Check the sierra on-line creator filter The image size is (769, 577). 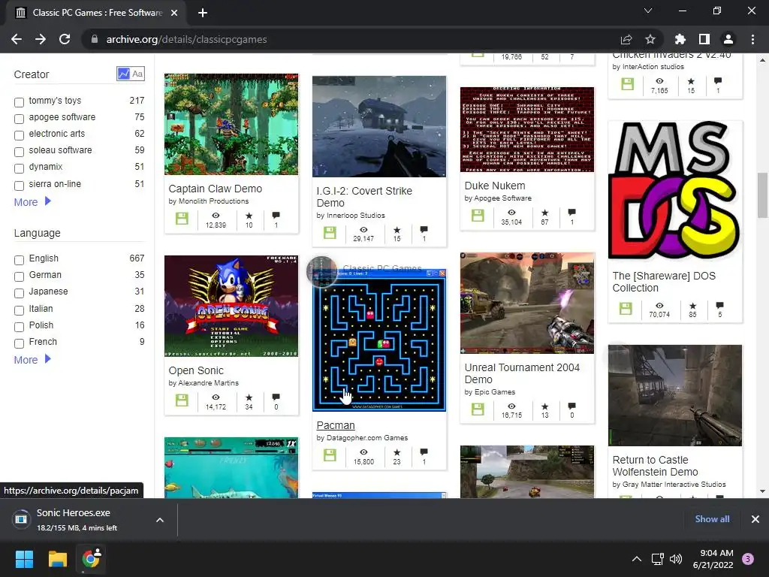point(19,186)
